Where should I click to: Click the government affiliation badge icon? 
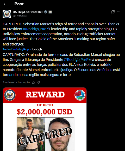click(x=50, y=12)
